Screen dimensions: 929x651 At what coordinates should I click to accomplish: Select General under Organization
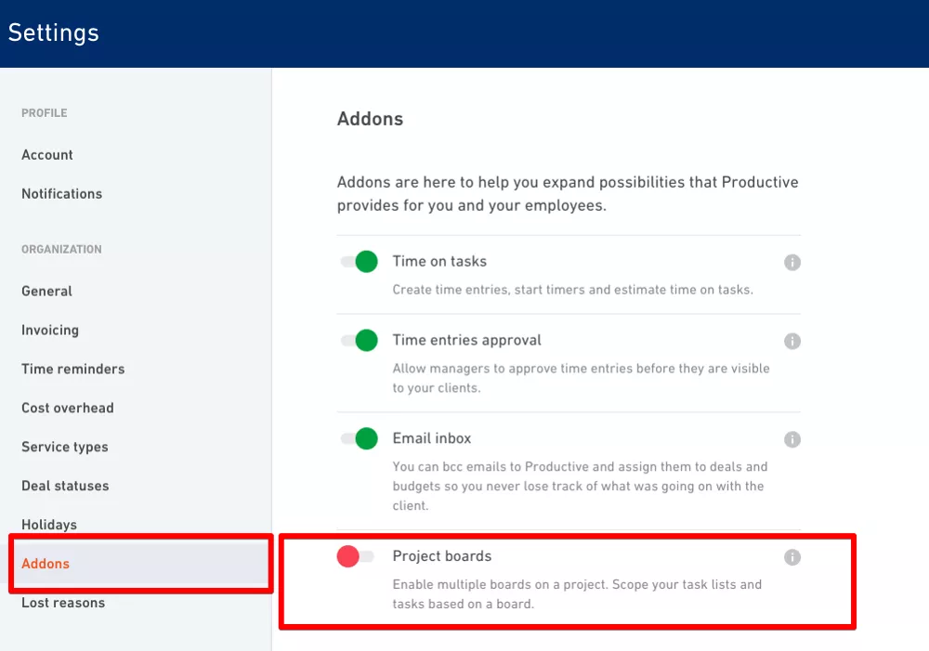(x=46, y=291)
